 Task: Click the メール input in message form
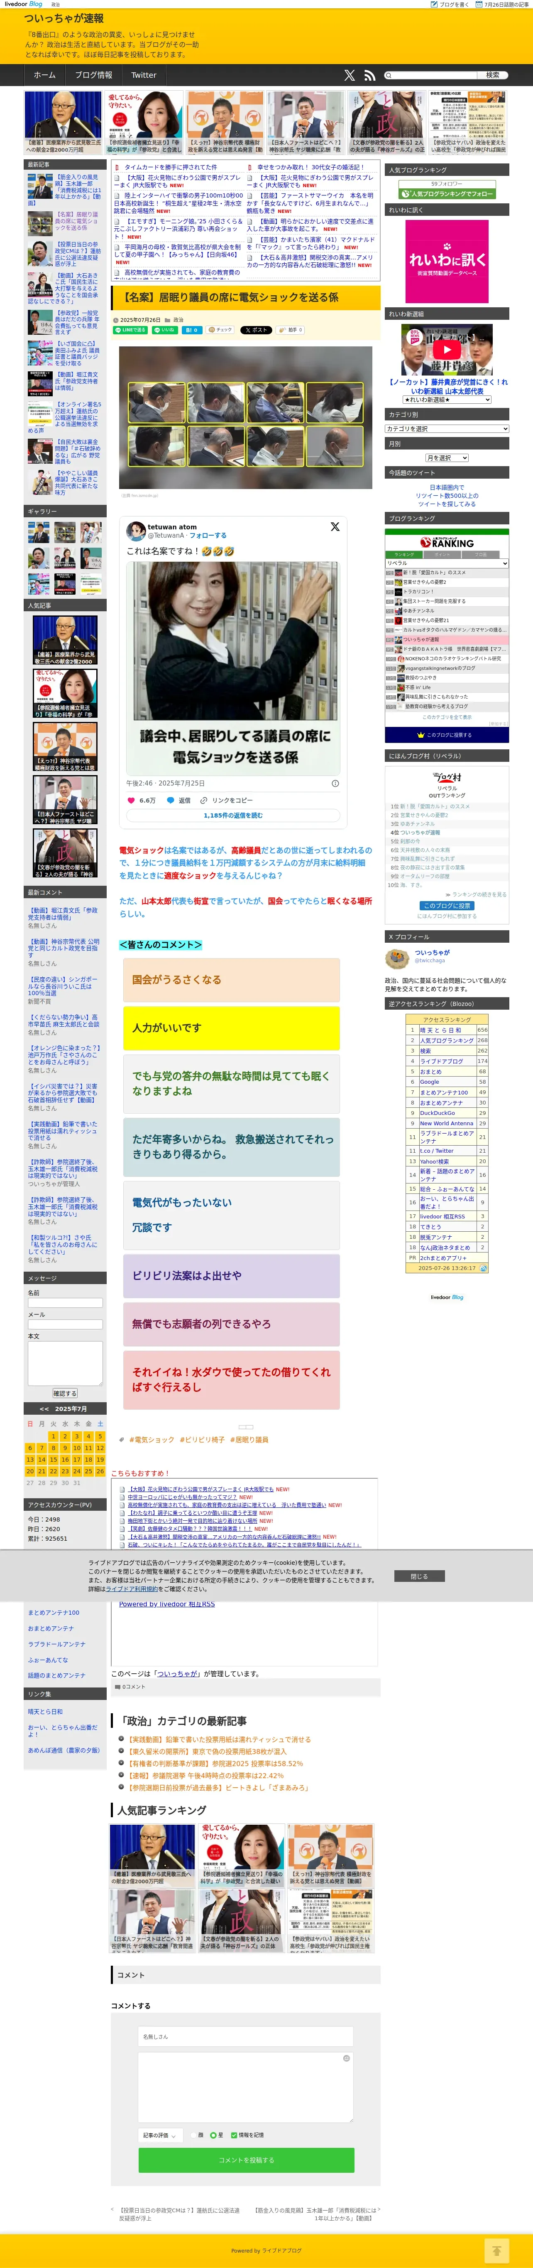[65, 1324]
